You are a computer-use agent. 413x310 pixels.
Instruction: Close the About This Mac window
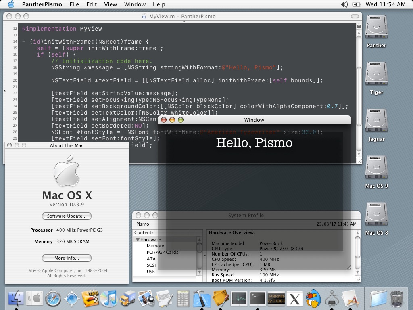10,145
